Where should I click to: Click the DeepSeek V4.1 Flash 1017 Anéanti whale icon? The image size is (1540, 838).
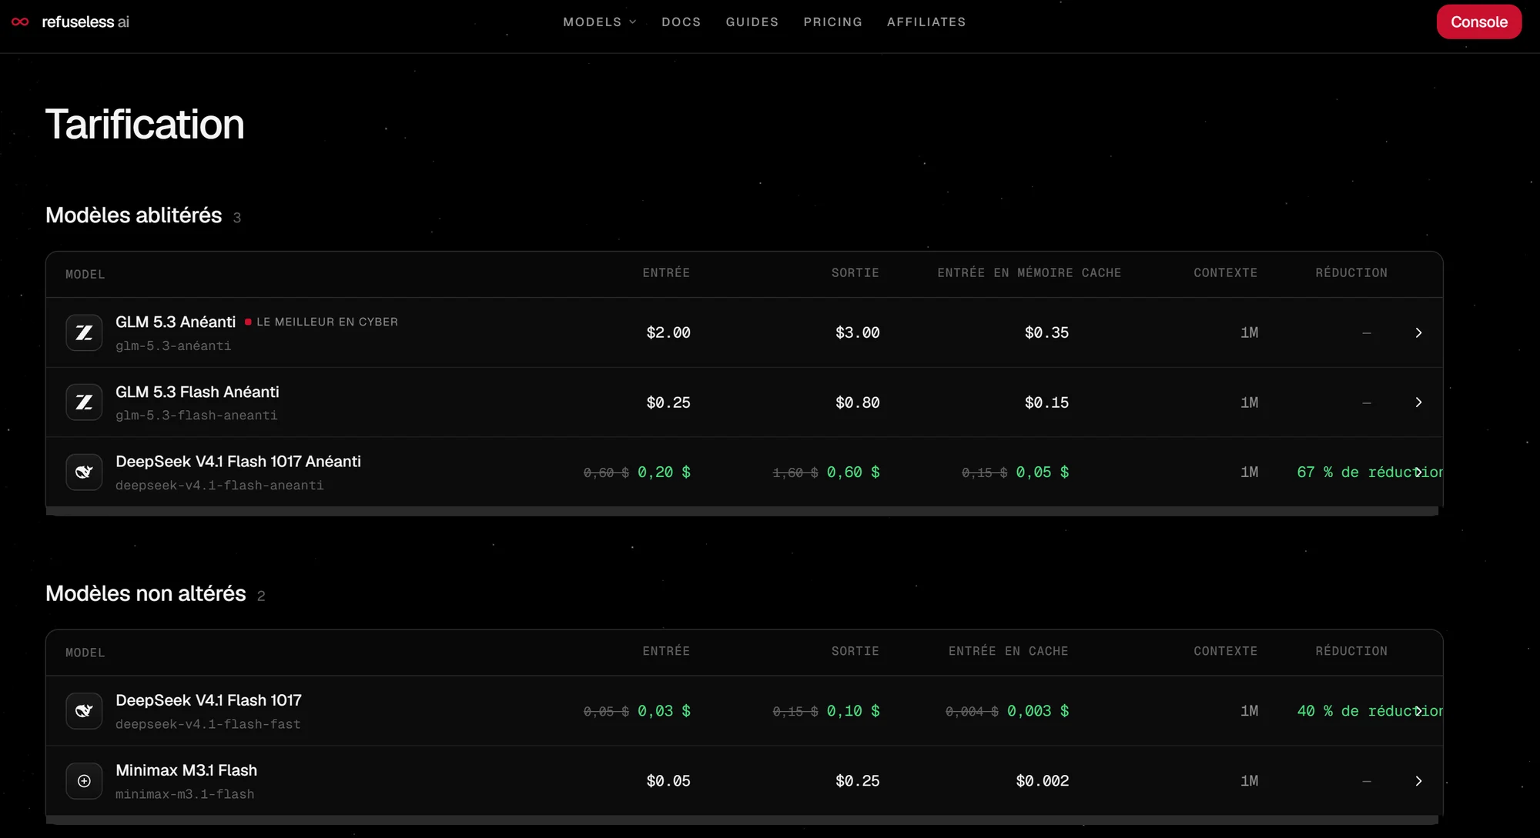click(84, 472)
